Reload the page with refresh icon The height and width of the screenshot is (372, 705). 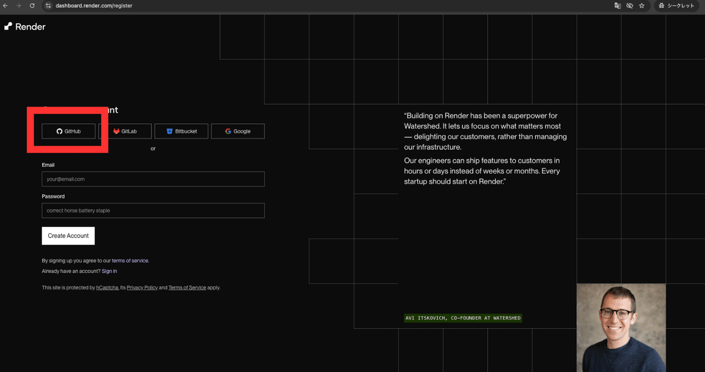click(x=32, y=5)
